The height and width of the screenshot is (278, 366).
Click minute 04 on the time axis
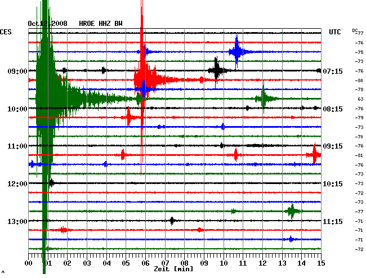106,263
